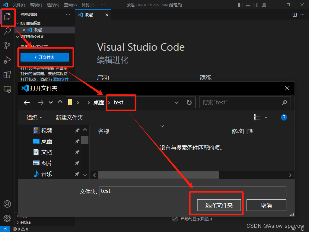Collapse the no folder opened section

coord(18,37)
